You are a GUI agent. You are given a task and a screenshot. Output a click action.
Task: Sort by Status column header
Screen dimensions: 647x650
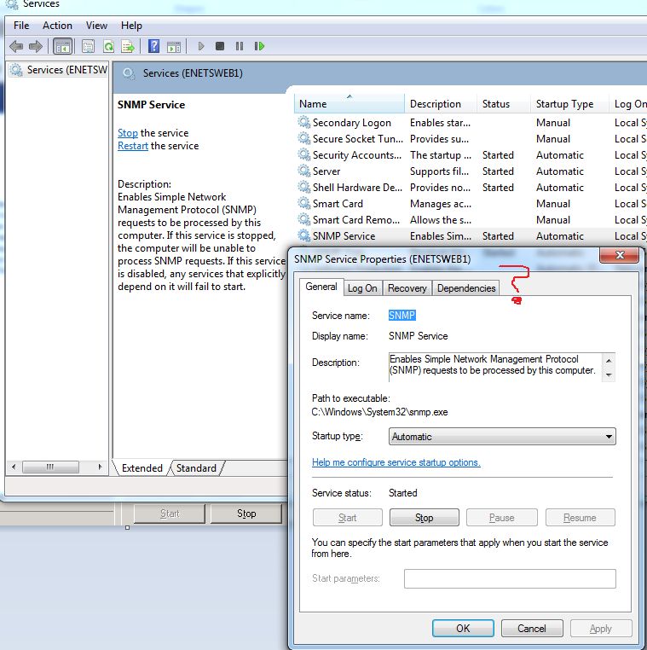tap(504, 103)
